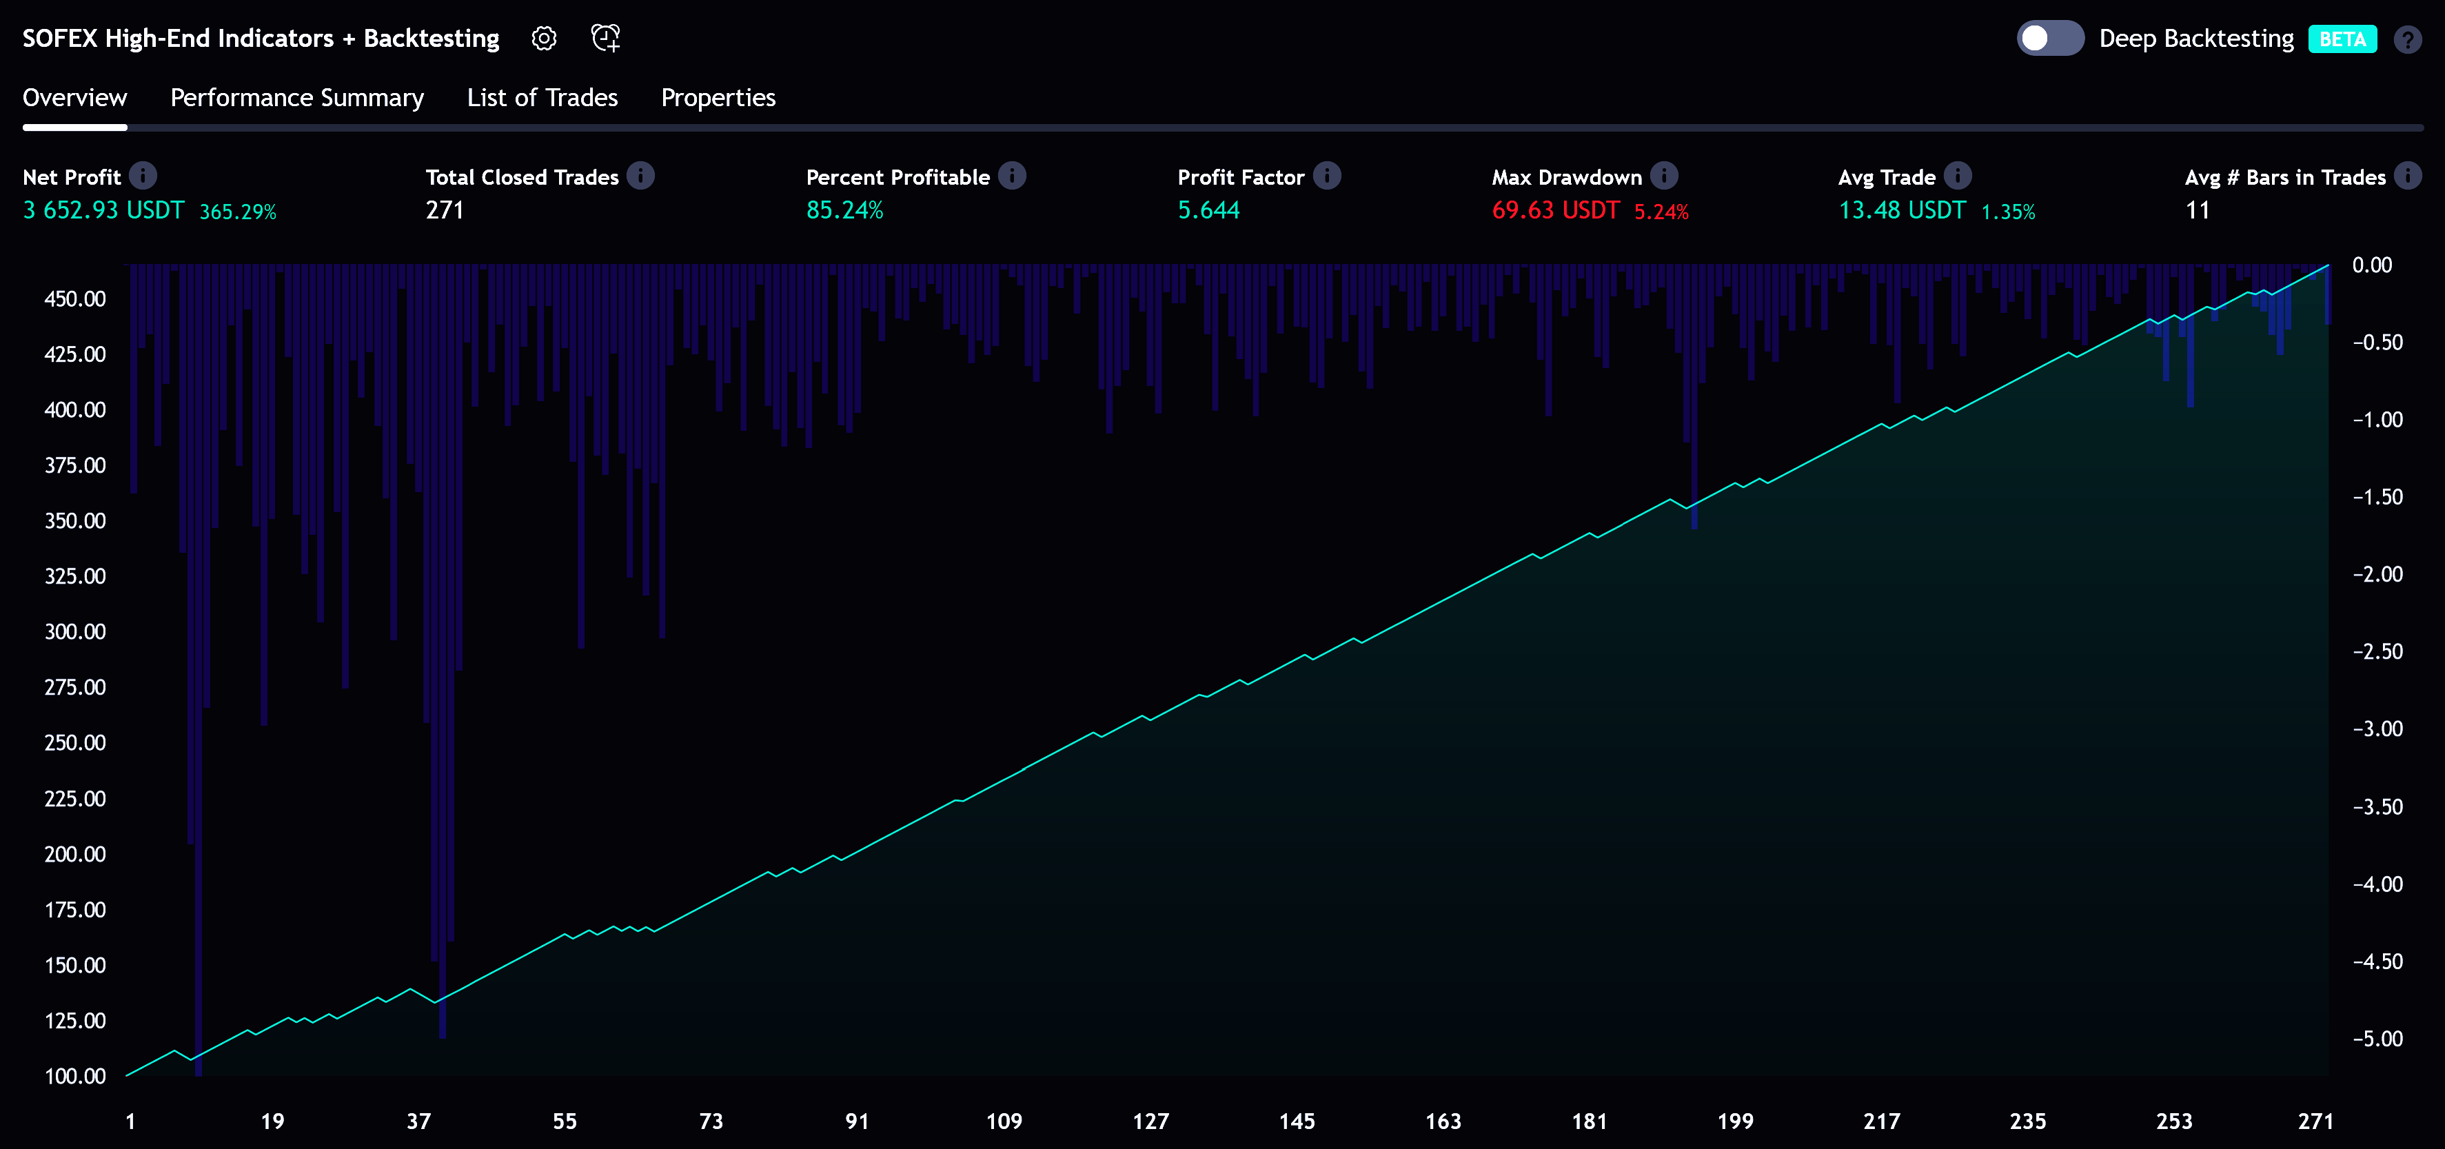
Task: Open the List of Trades tab
Action: pos(542,98)
